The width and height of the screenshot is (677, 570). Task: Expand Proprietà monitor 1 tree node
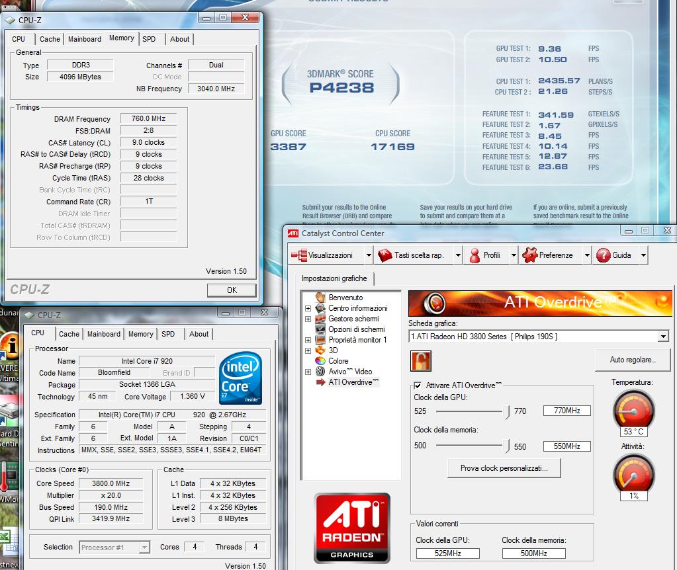[308, 340]
